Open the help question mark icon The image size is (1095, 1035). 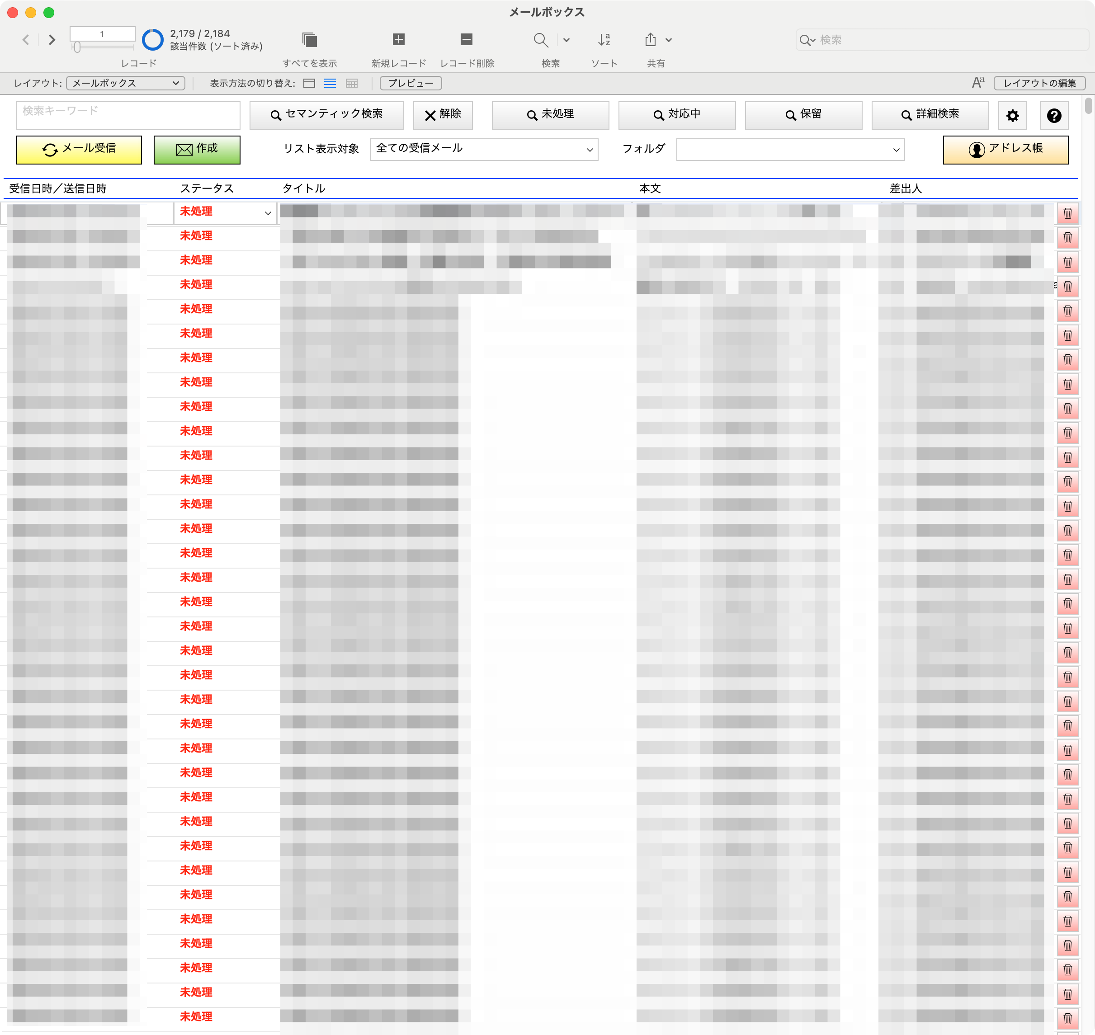[1053, 116]
